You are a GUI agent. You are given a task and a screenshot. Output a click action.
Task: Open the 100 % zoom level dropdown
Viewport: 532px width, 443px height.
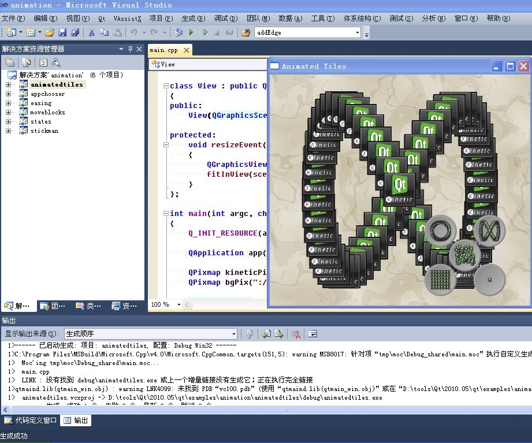click(x=179, y=304)
